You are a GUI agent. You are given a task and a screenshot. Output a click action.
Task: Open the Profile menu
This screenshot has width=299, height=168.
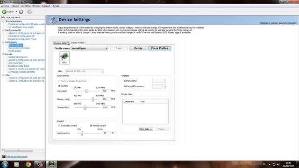coord(36,6)
